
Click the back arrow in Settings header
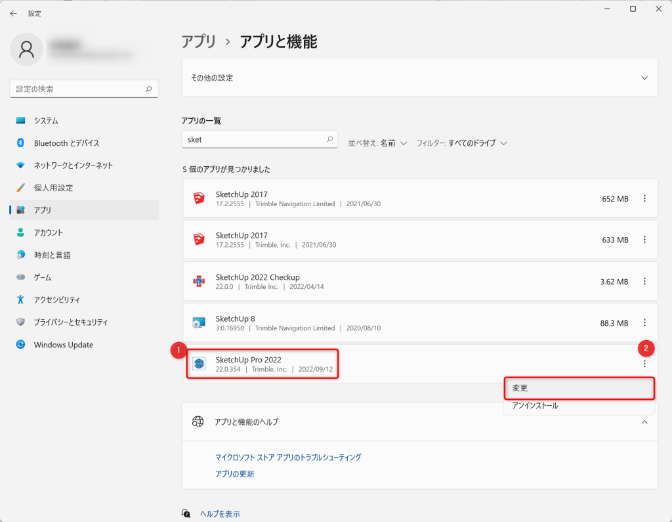13,13
